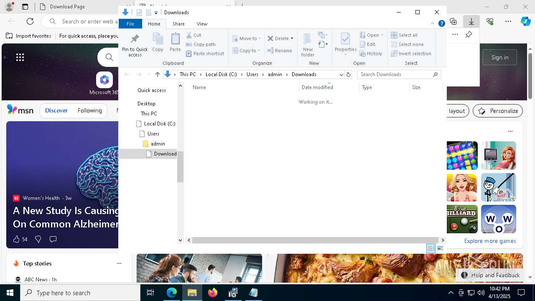Open History in ribbon Open group
Image resolution: width=535 pixels, height=301 pixels.
(371, 54)
